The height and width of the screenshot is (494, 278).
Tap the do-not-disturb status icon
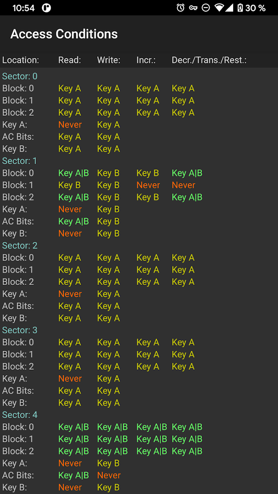click(206, 8)
